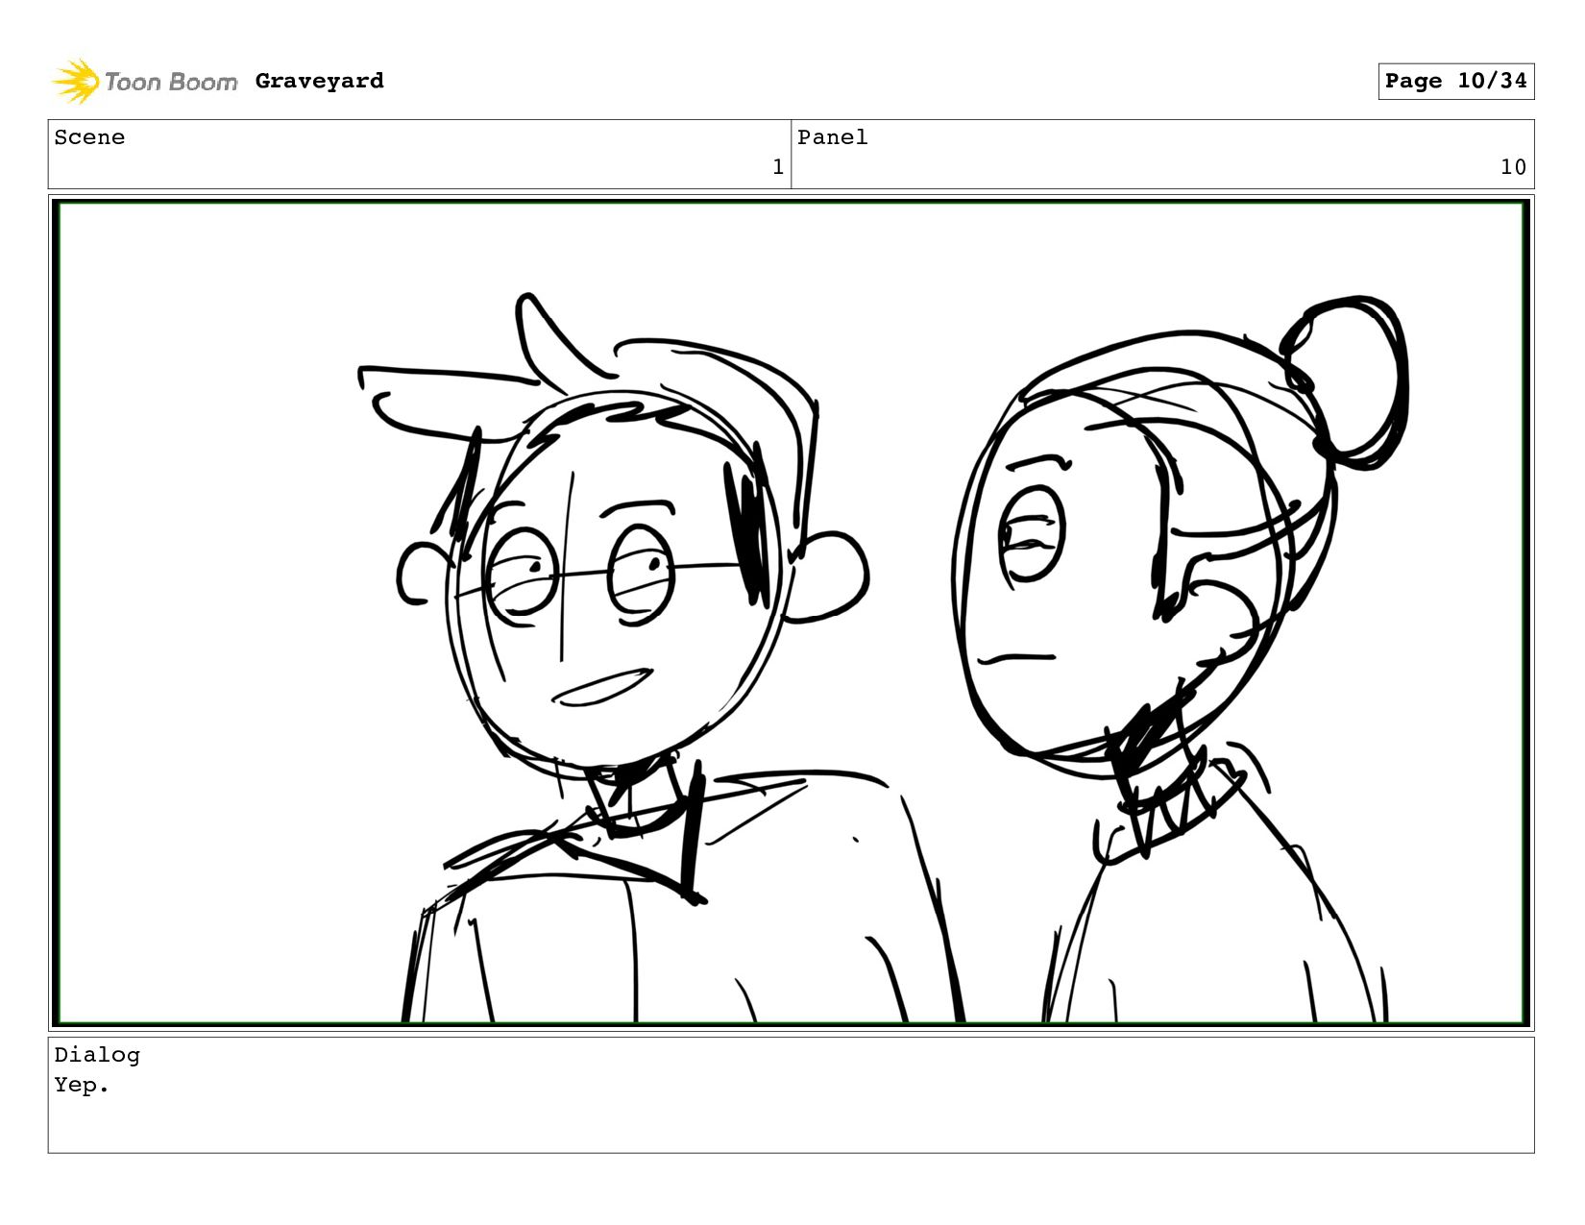Click the panel number 10
Viewport: 1585px width, 1225px height.
click(x=1513, y=167)
